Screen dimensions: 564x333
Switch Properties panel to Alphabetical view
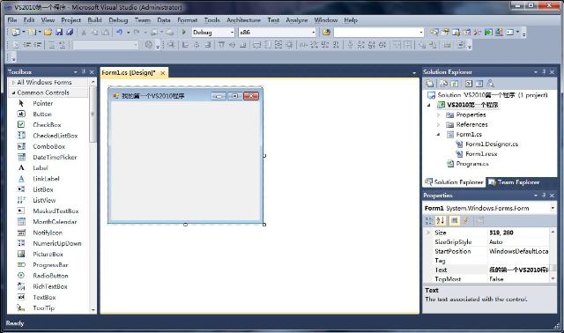(441, 220)
